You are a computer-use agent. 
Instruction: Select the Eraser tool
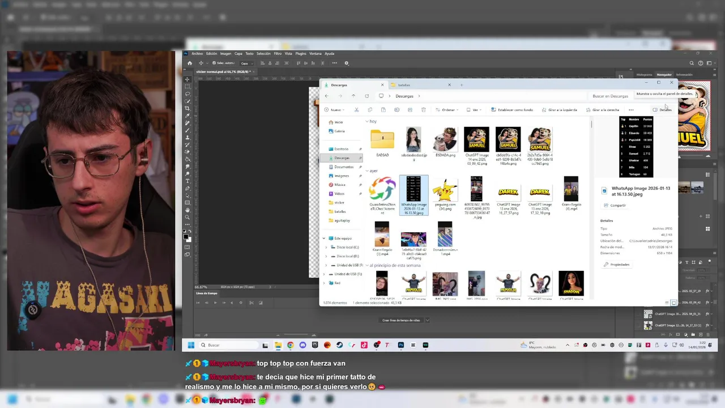point(187,152)
